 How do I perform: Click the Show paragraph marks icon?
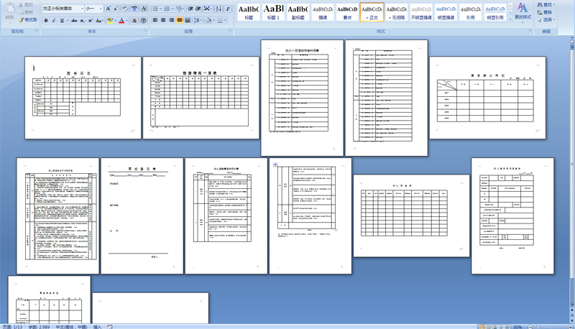(x=228, y=9)
